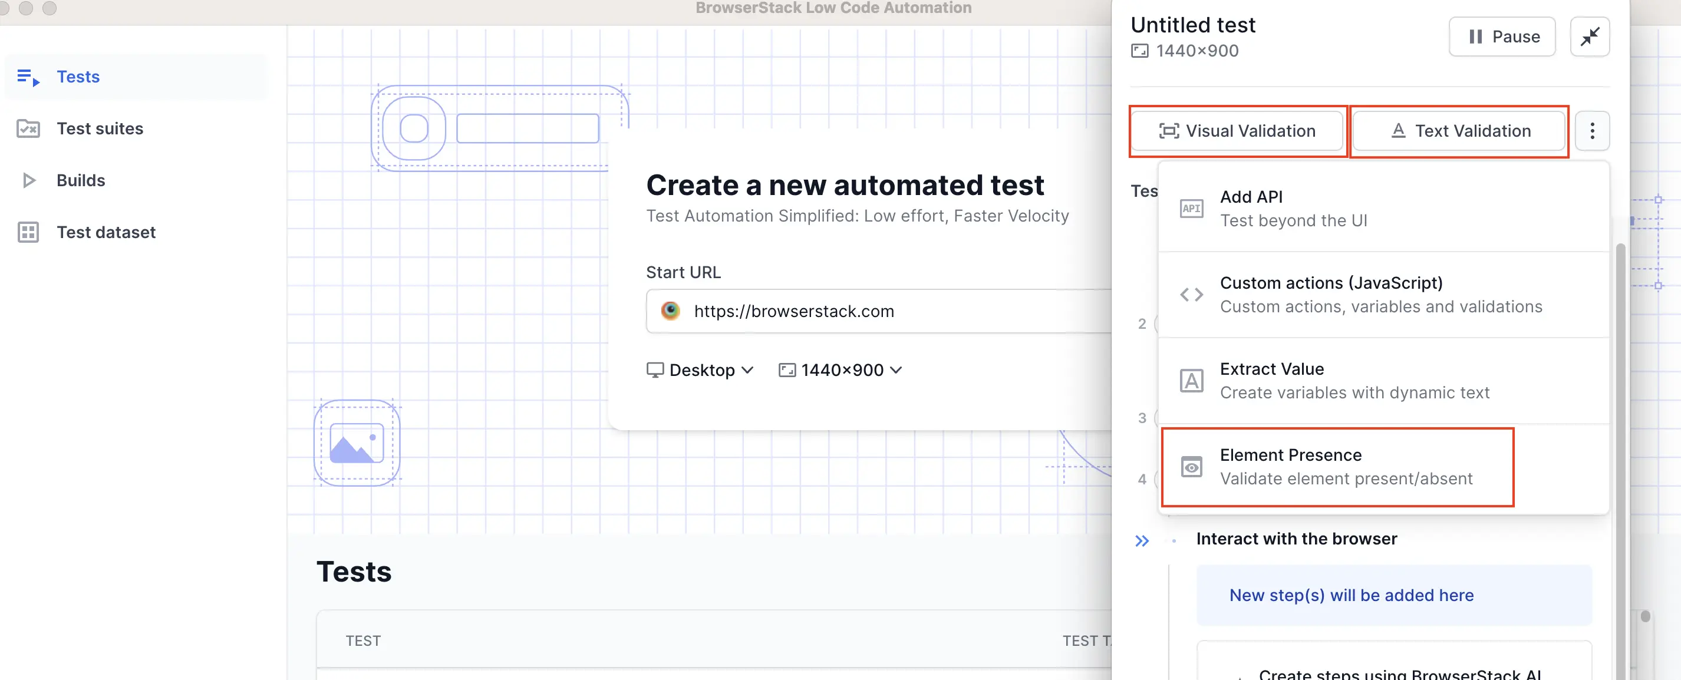Click the Tests sidebar icon

click(28, 77)
